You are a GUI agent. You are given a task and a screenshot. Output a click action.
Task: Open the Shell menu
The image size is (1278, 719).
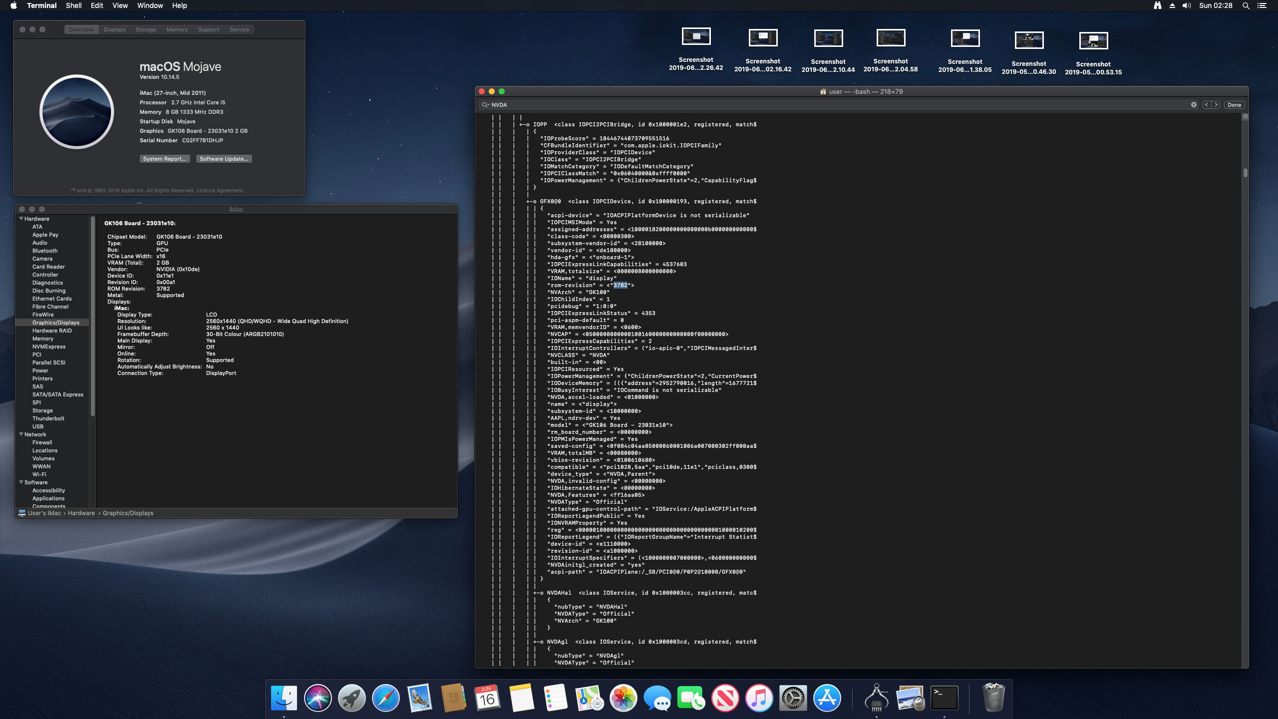click(73, 5)
